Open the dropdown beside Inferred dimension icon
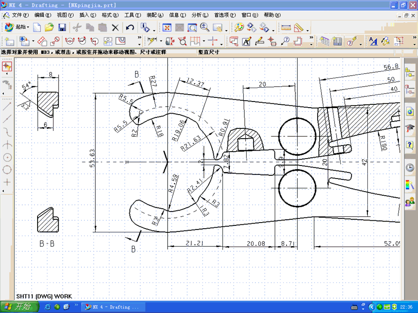Image resolution: width=418 pixels, height=313 pixels. point(161,41)
